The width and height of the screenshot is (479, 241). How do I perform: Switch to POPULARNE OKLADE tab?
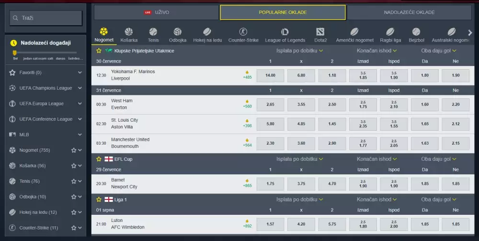(283, 12)
